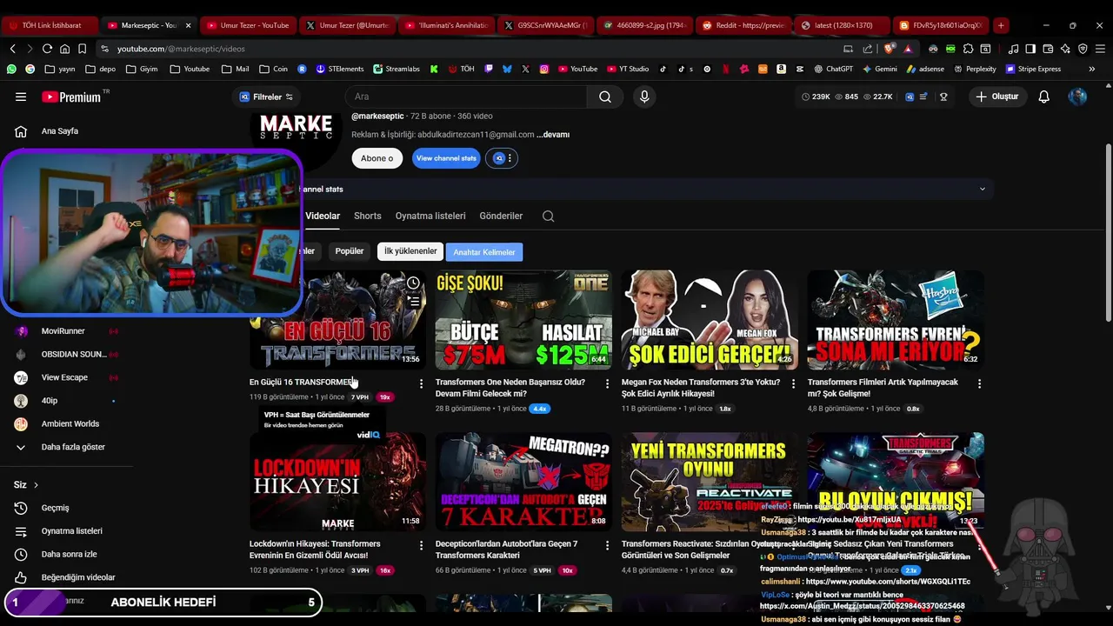
Task: Switch to Umur Tezer - YouTube browser tab
Action: point(247,25)
